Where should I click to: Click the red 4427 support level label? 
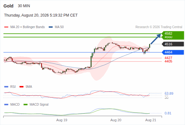[168, 58]
